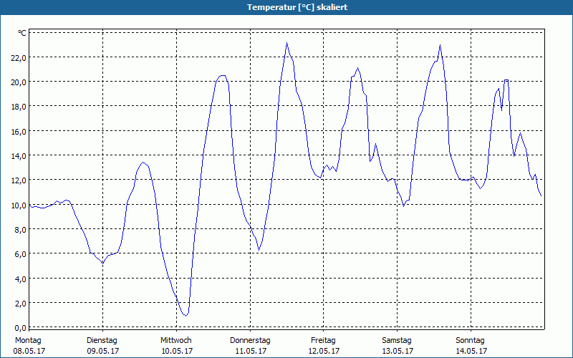Click the 14,0 y-axis label
The image size is (573, 358).
(x=19, y=156)
